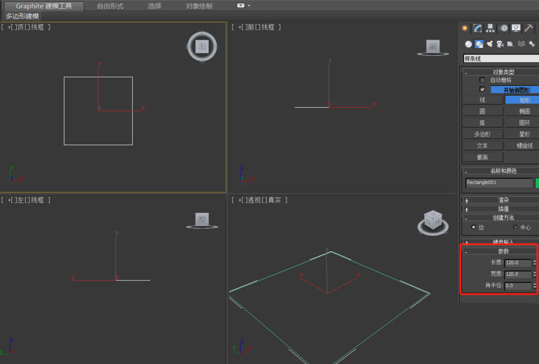Enable the 自动栅格 checkbox

tap(482, 80)
